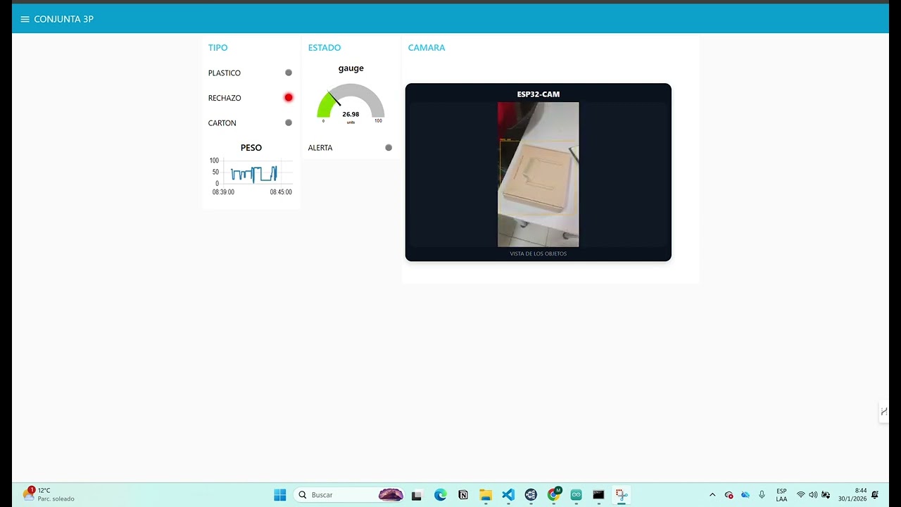Click the red RECHAZO indicator LED

pyautogui.click(x=289, y=98)
